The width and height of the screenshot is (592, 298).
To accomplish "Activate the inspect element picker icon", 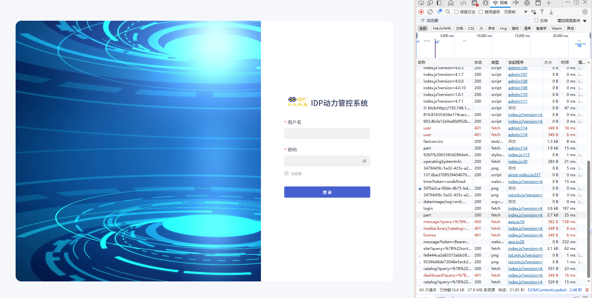I will click(421, 3).
